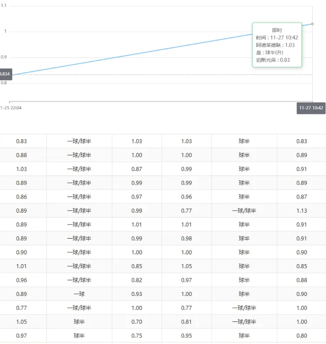This screenshot has width=326, height=344.
Task: Click the 1.1 label on the y-axis
Action: coord(3,5)
